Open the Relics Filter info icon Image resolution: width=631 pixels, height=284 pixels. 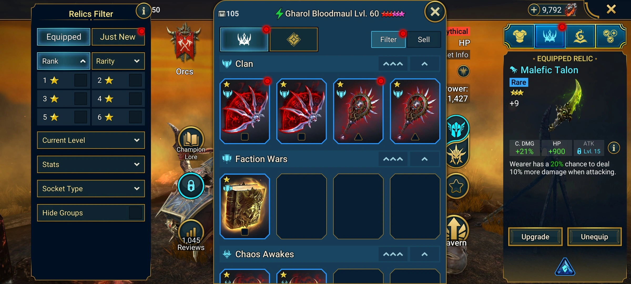[x=143, y=11]
